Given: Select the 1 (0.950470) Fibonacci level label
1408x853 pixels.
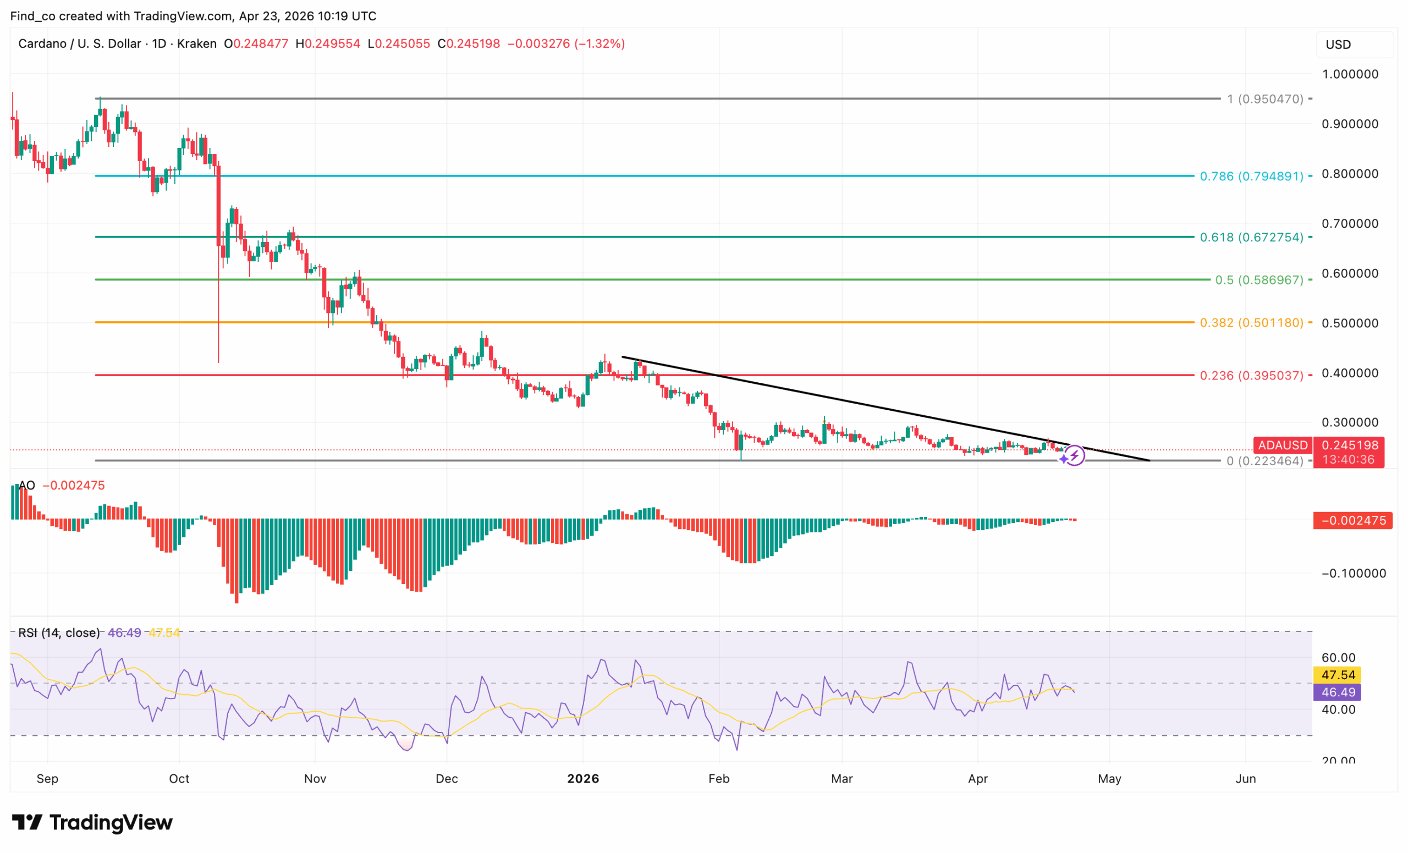Looking at the screenshot, I should click(1265, 99).
